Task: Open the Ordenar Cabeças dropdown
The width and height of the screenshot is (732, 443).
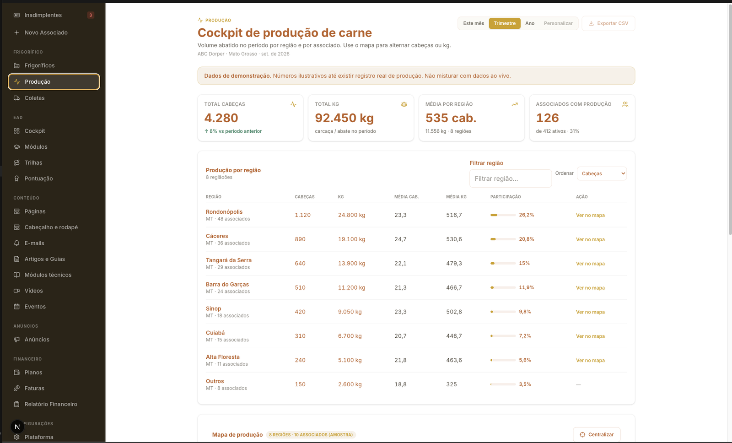Action: pyautogui.click(x=602, y=173)
